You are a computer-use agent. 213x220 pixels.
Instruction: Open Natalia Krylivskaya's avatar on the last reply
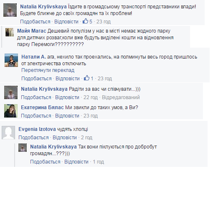pyautogui.click(x=23, y=148)
